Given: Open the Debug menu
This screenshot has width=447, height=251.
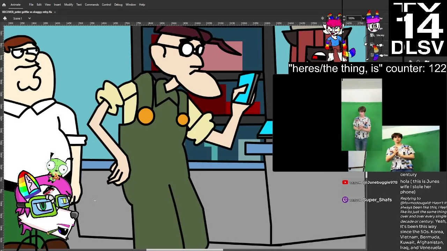Looking at the screenshot, I should click(x=118, y=5).
